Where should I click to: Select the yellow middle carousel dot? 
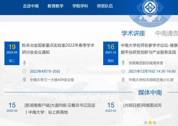[x=150, y=122]
